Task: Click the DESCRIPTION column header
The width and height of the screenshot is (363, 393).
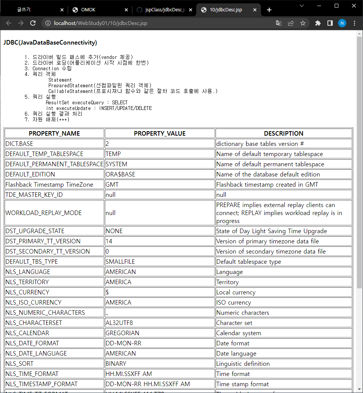Action: click(284, 133)
